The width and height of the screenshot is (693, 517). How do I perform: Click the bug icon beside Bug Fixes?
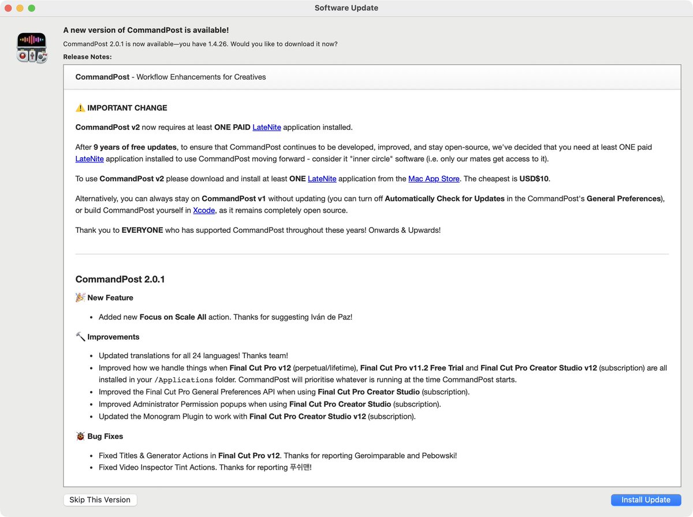(80, 436)
